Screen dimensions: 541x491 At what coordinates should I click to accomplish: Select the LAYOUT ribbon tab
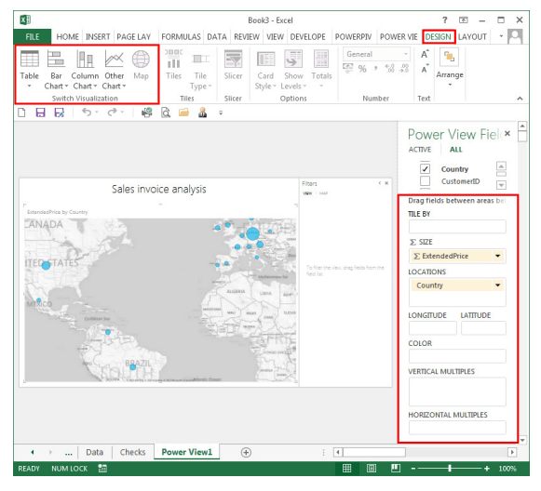point(472,37)
